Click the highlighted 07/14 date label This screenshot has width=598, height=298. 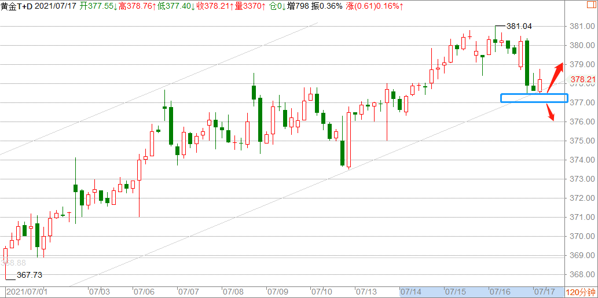410,292
